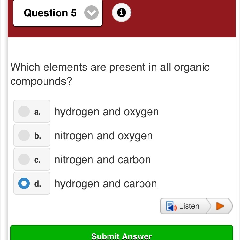This screenshot has width=240, height=240.
Task: Click the gray chevron-down circle icon
Action: point(92,13)
